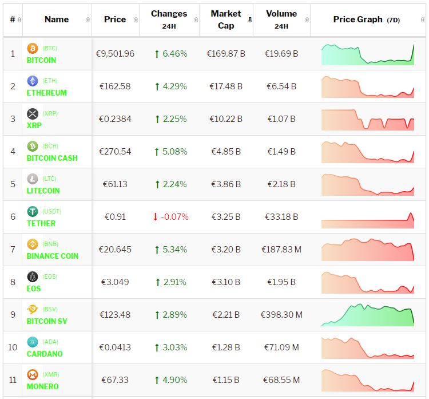Click the Bitcoin coin logo icon
This screenshot has height=399, width=429.
[33, 49]
